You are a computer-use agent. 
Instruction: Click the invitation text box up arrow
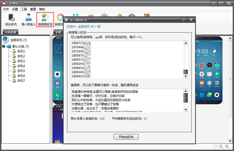click(x=186, y=91)
